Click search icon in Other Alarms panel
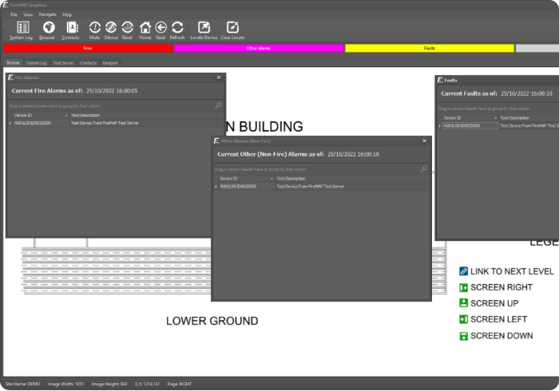Viewport: 559px width, 391px height. tap(424, 169)
